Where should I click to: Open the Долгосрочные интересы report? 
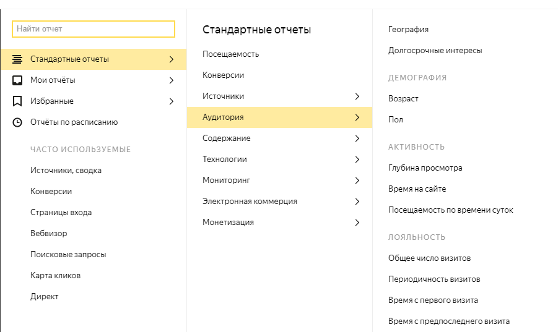coord(435,51)
